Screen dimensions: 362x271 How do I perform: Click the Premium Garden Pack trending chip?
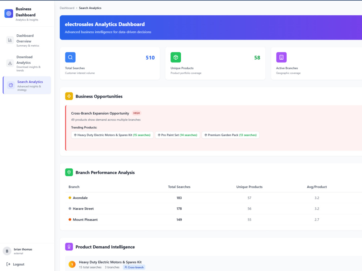pyautogui.click(x=230, y=135)
